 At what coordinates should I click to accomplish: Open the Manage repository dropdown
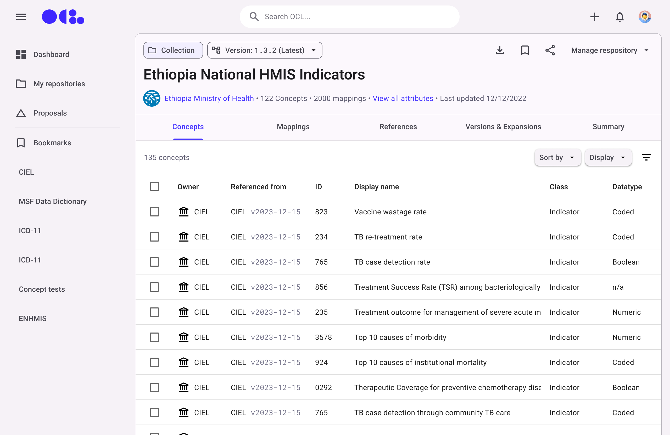(x=610, y=50)
